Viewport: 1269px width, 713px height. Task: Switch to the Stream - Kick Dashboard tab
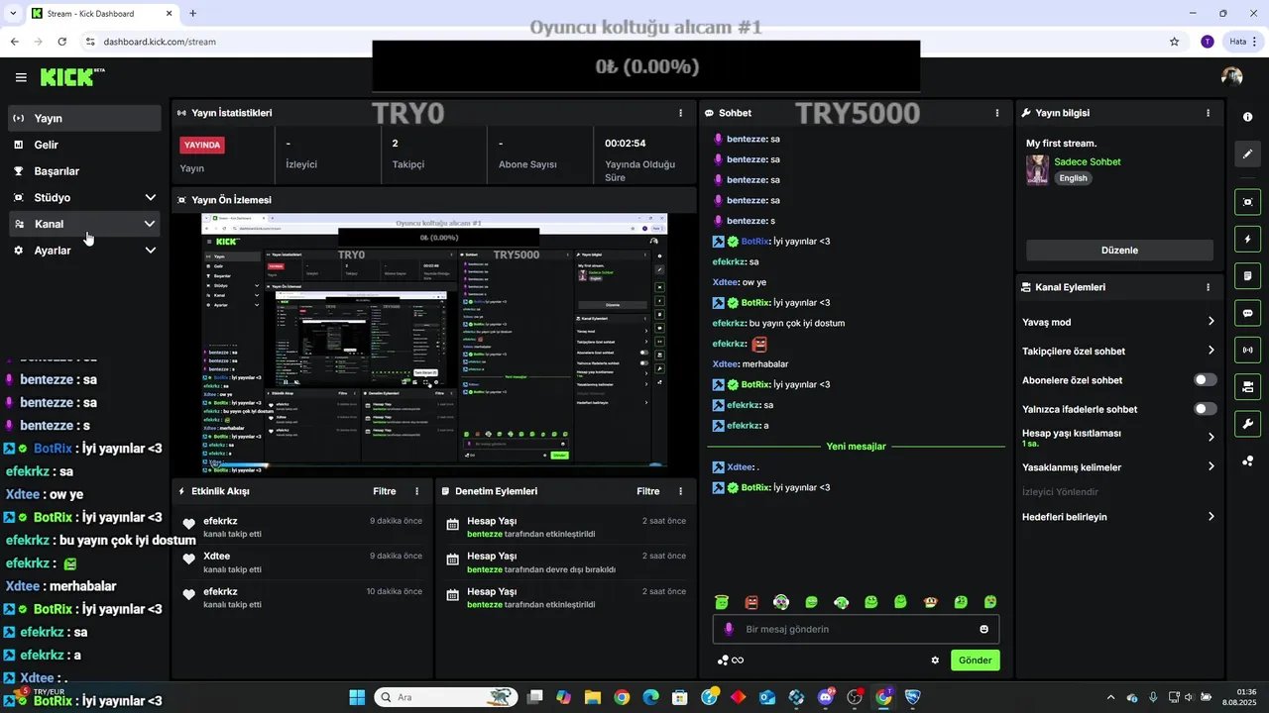click(x=102, y=14)
